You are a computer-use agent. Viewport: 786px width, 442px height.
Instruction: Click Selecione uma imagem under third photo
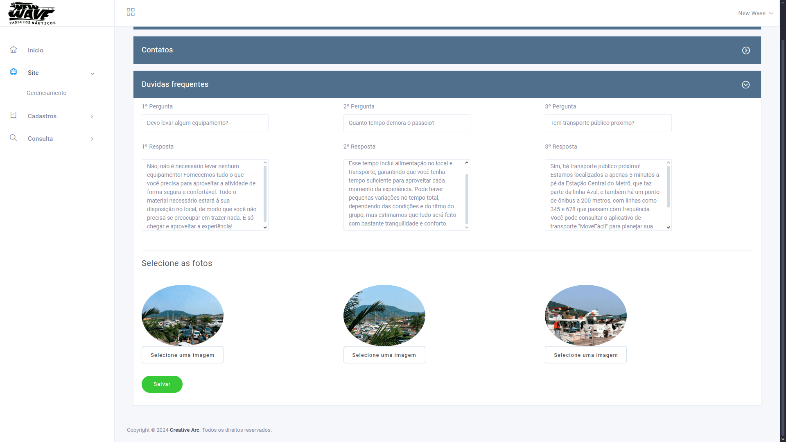(586, 355)
